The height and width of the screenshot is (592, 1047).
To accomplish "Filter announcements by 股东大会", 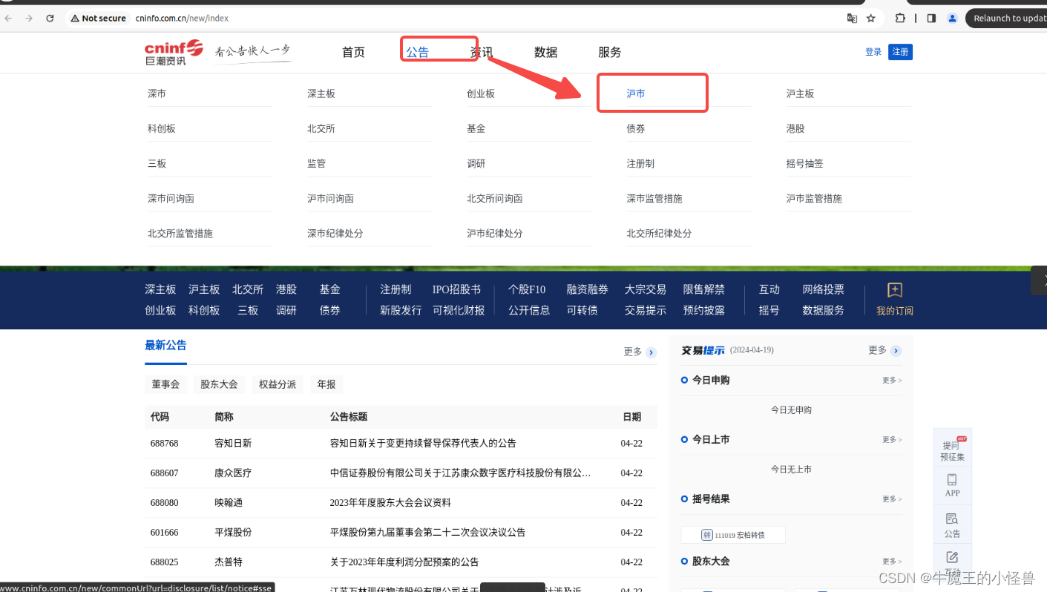I will point(219,384).
